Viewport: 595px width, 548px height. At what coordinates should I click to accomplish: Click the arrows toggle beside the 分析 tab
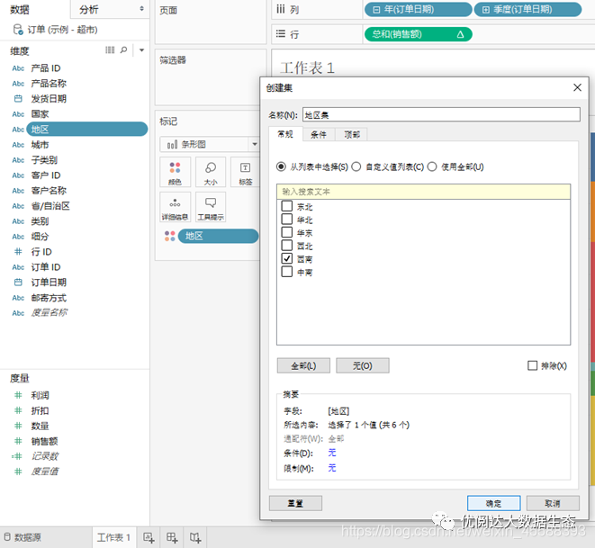141,8
